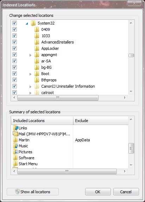145x202 pixels.
Task: Toggle the Bthprops folder checkbox
Action: pyautogui.click(x=14, y=80)
